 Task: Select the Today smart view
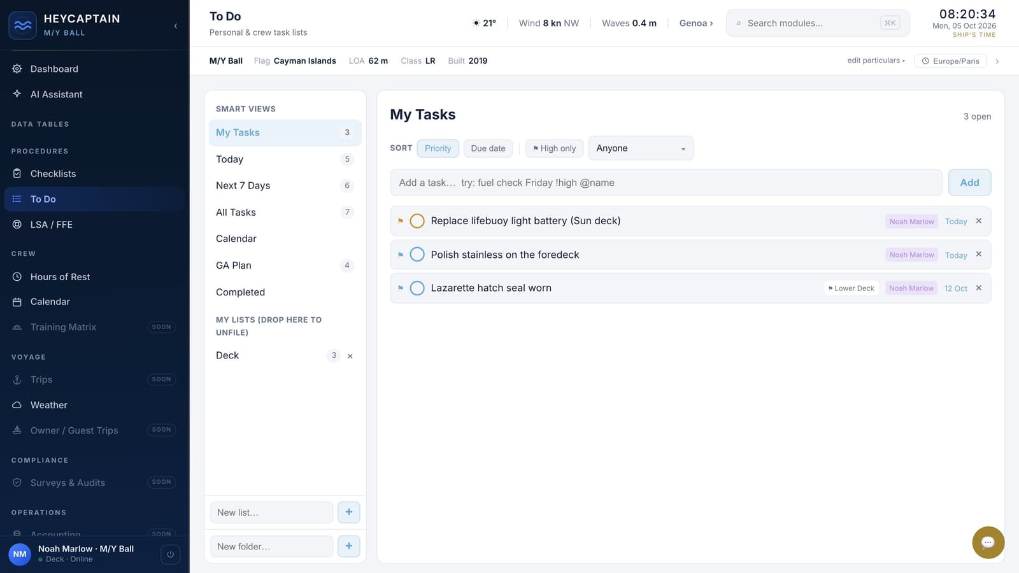coord(285,159)
